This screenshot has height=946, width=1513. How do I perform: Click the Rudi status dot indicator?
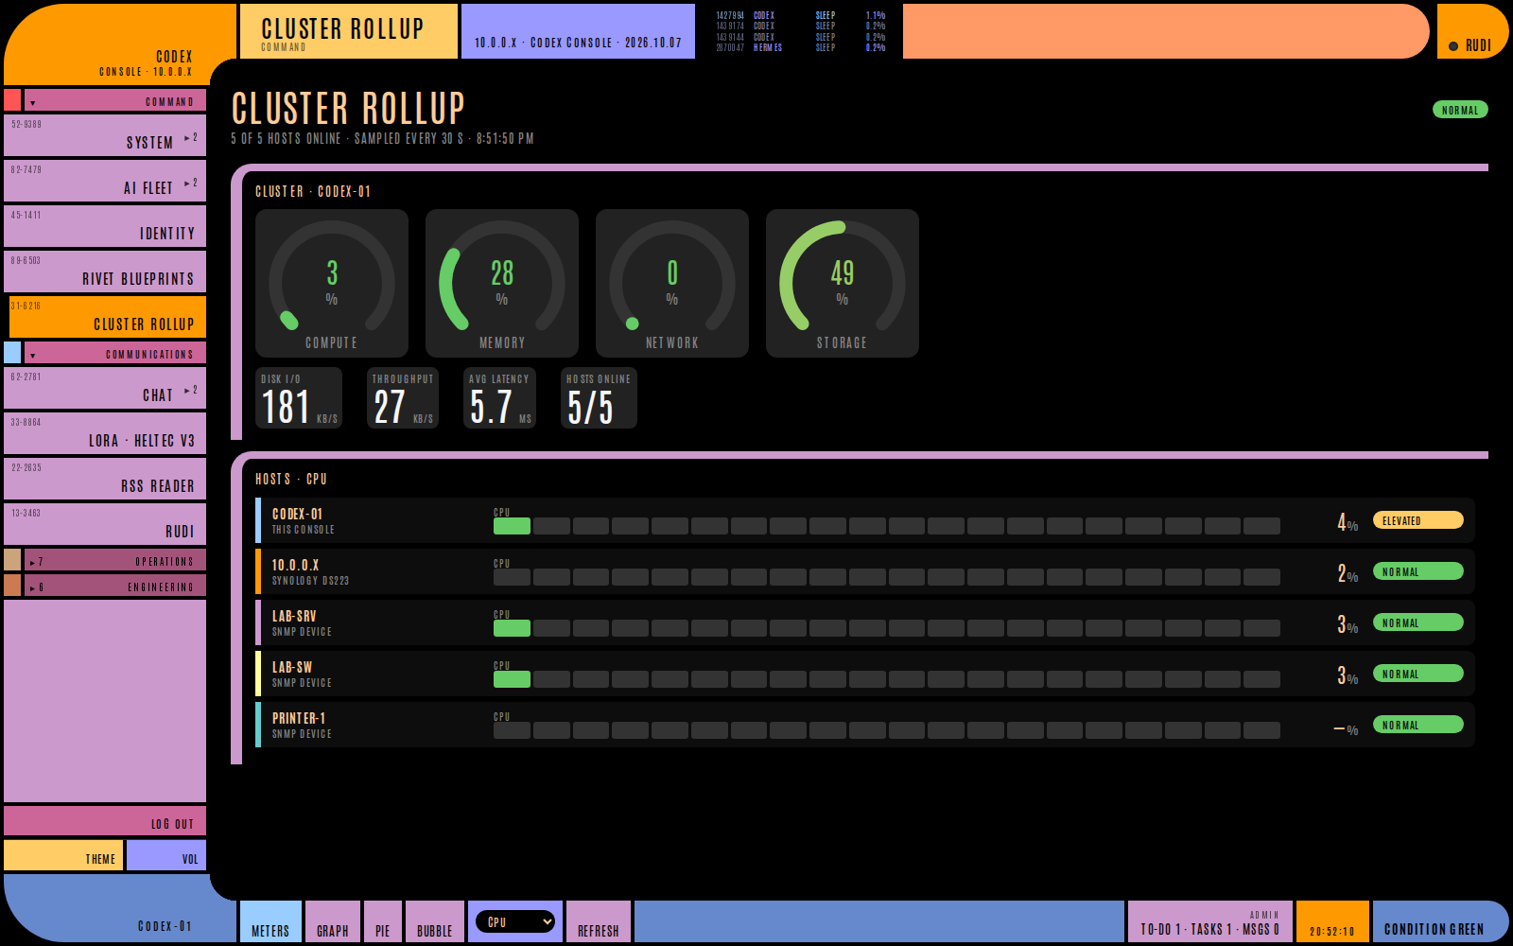(1453, 46)
